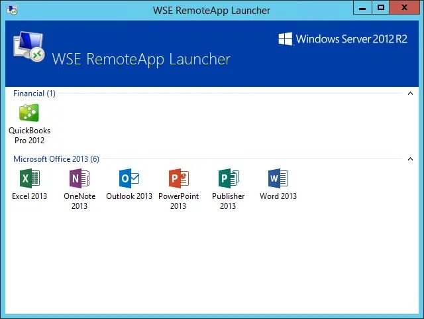The image size is (424, 319).
Task: Minimize the WSE RemoteApp Launcher window
Action: tap(362, 8)
